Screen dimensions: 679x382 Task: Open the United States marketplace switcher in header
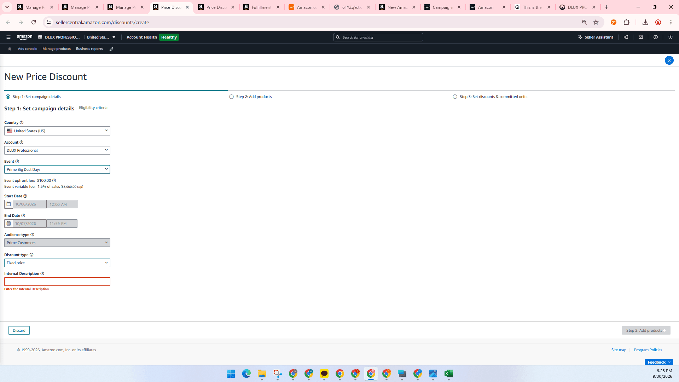pyautogui.click(x=101, y=37)
